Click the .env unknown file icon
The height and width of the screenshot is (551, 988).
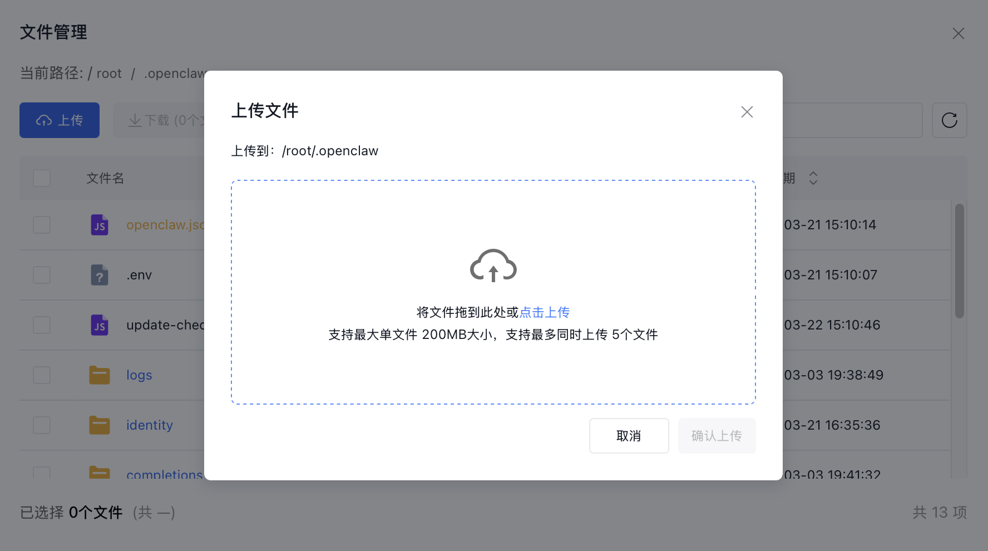(100, 275)
